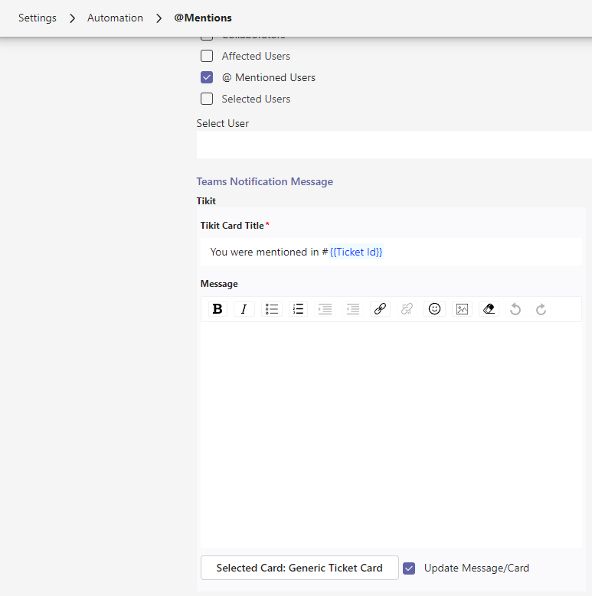The width and height of the screenshot is (592, 596).
Task: Click the Tikit Card Title field
Action: (x=391, y=252)
